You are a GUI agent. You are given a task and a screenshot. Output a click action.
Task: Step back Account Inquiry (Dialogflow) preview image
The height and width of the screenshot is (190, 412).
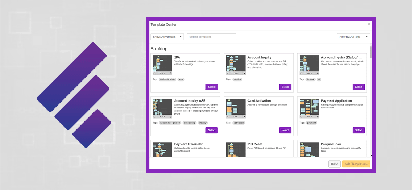(301, 73)
